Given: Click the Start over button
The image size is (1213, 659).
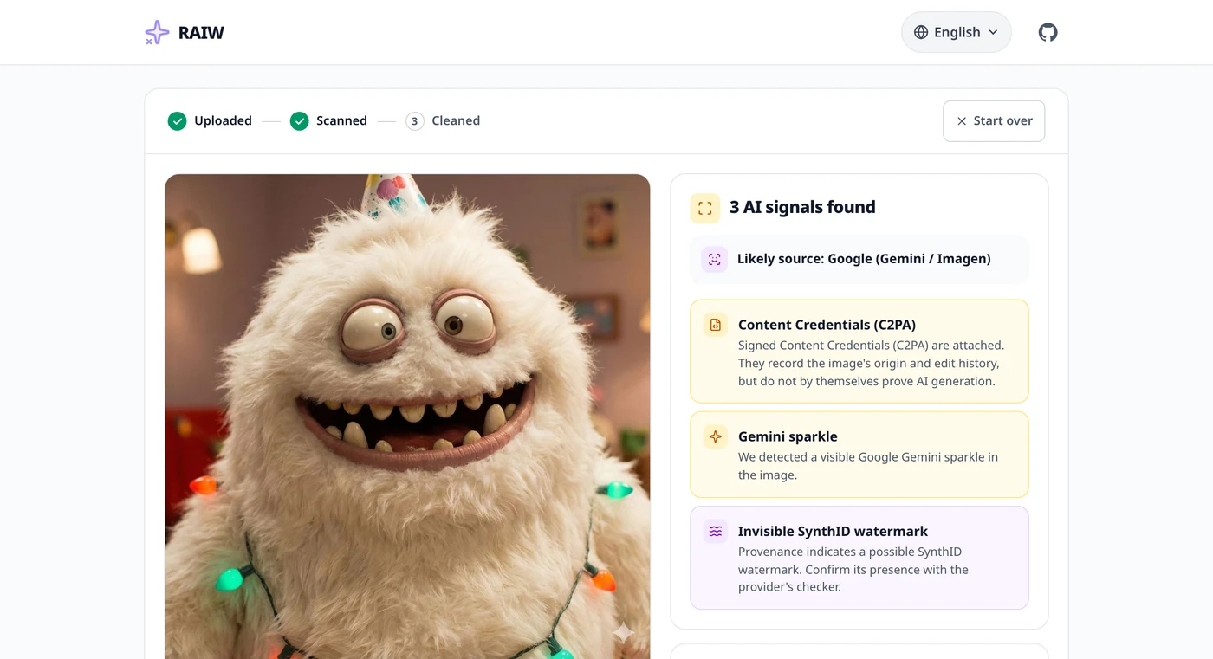Looking at the screenshot, I should click(994, 121).
